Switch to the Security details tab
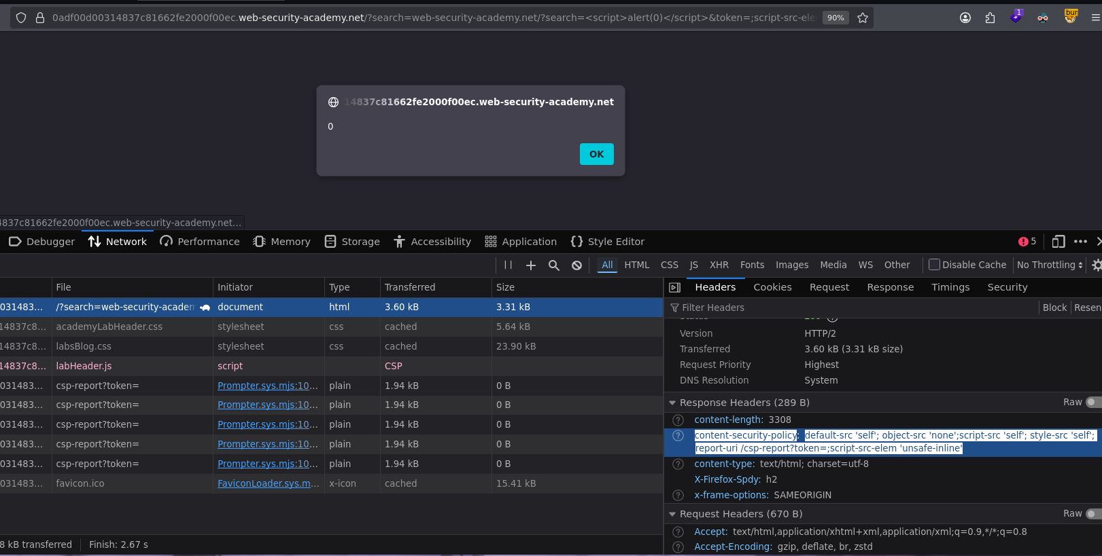This screenshot has width=1102, height=556. [1007, 288]
